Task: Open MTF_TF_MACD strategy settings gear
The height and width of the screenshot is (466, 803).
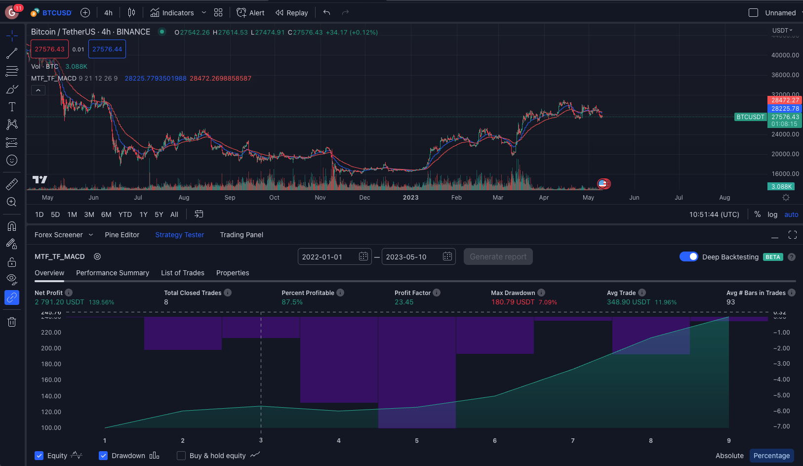Action: click(97, 256)
